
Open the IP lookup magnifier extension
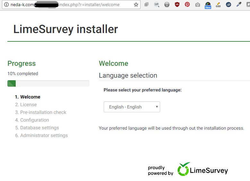[157, 5]
